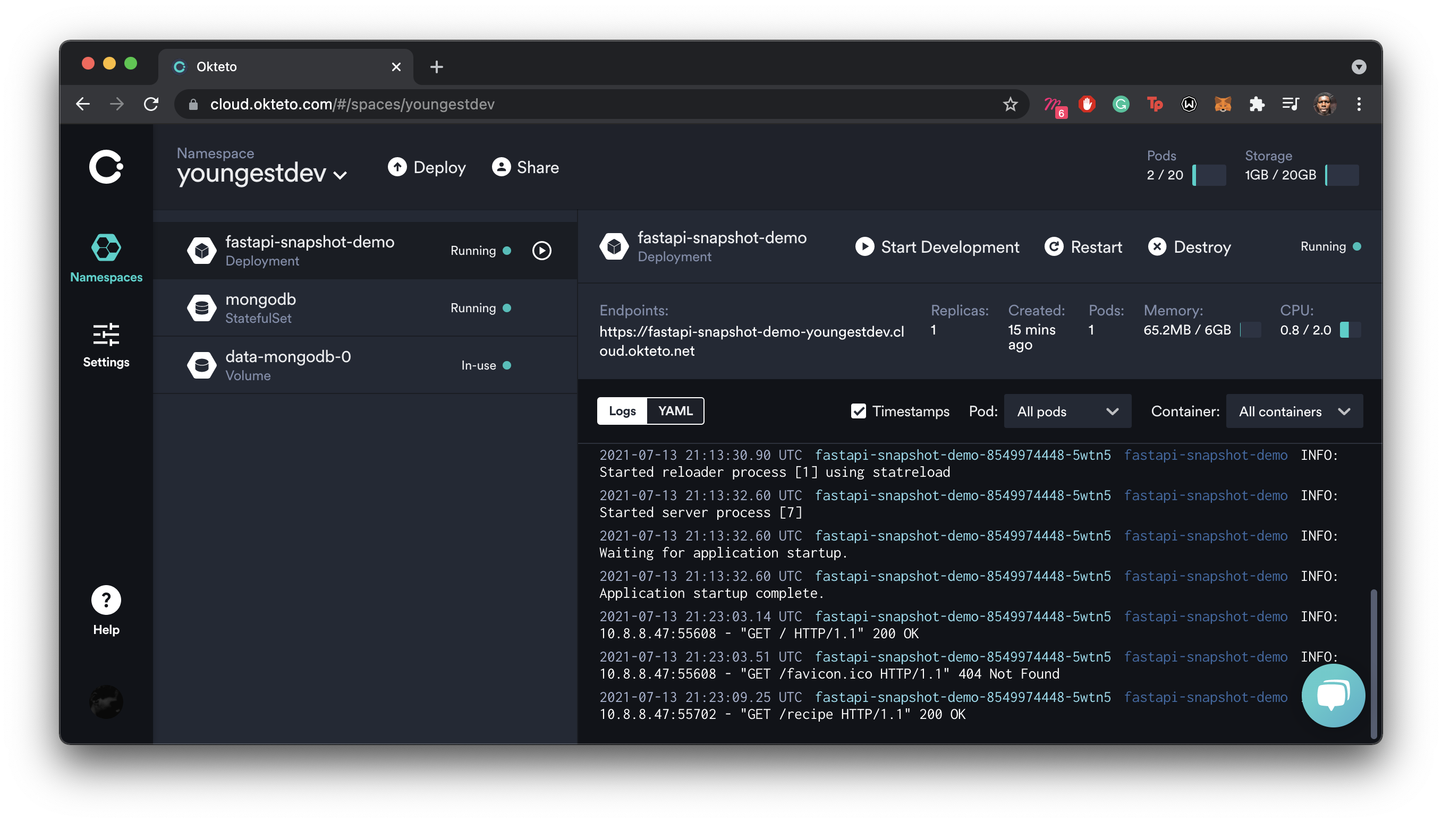Open the chat support bubble
1442x823 pixels.
pyautogui.click(x=1333, y=696)
